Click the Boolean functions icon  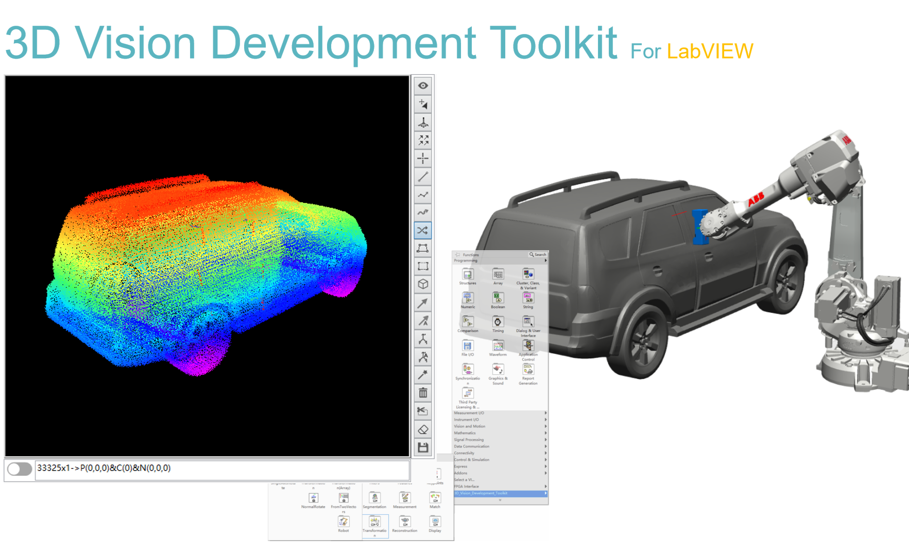coord(498,298)
